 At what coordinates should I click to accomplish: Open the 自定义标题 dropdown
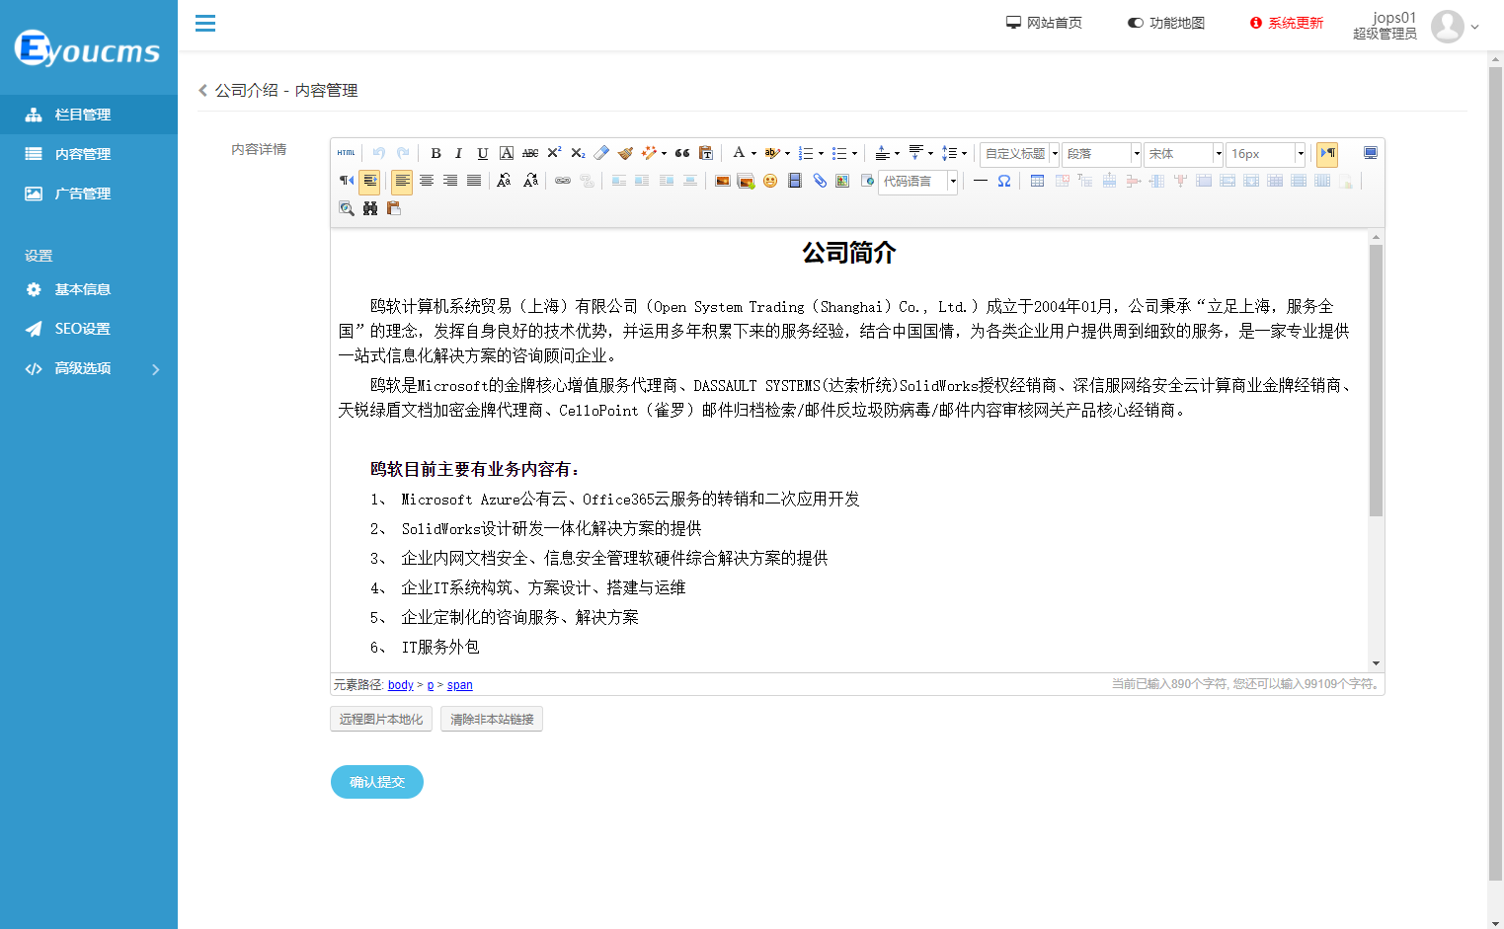(1019, 154)
